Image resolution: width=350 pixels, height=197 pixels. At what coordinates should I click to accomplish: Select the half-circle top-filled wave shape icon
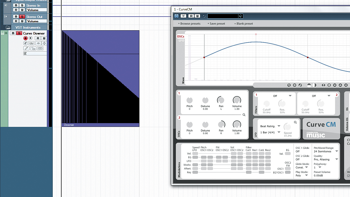[309, 85]
